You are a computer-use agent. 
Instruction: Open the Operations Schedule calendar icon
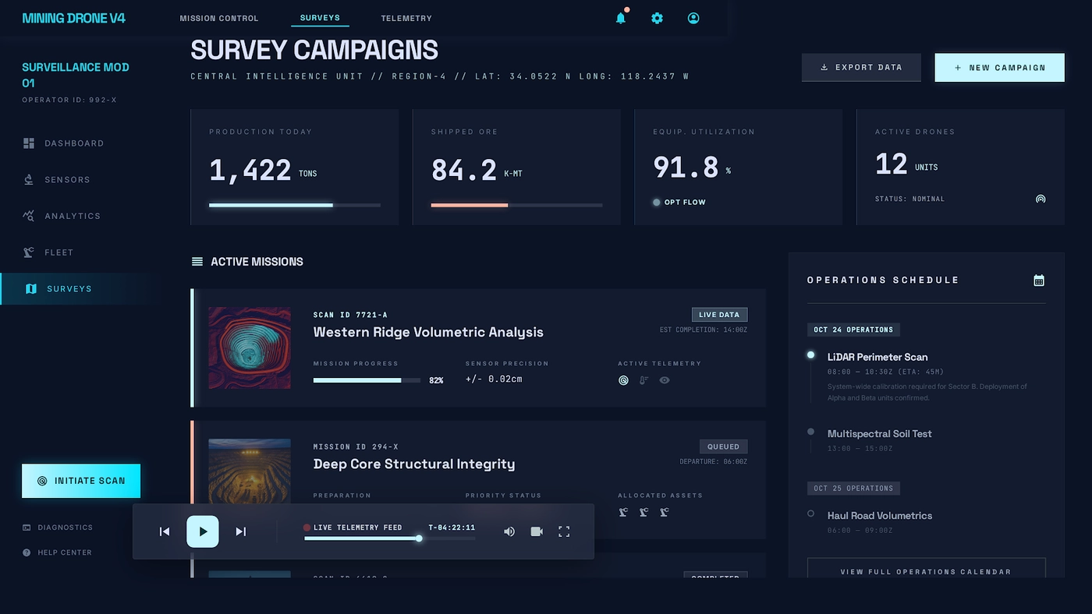1038,280
